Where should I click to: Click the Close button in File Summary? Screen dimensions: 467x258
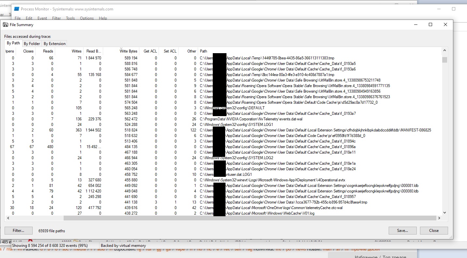tap(434, 231)
